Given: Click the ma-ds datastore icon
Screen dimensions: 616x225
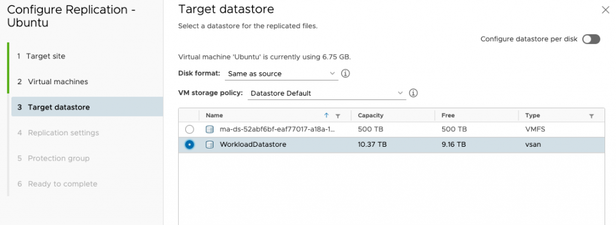Looking at the screenshot, I should (x=210, y=129).
